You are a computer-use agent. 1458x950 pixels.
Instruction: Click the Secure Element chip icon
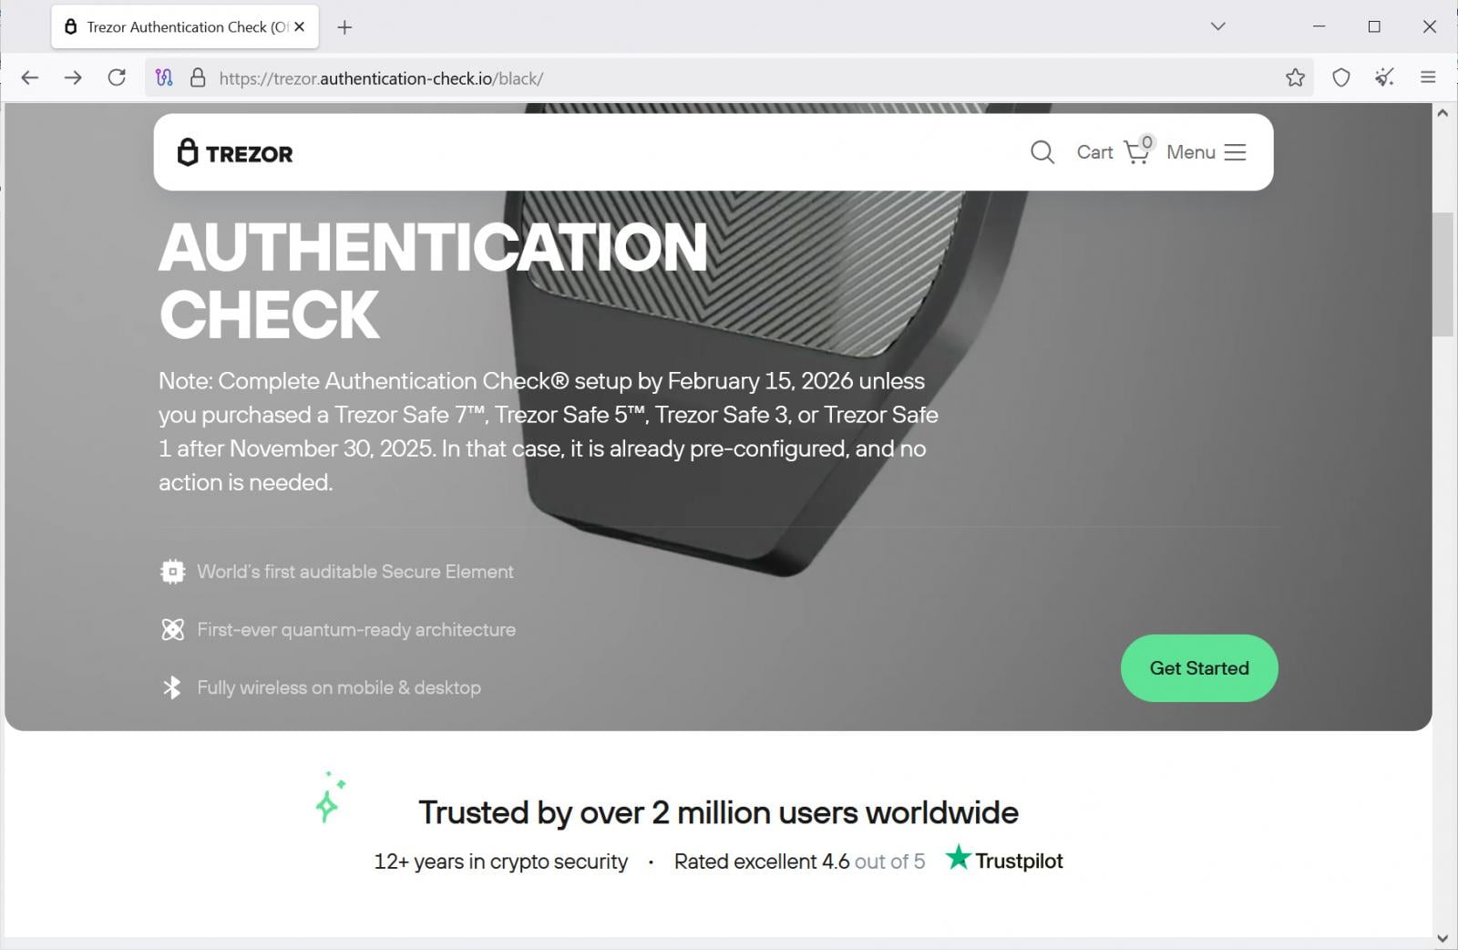171,571
